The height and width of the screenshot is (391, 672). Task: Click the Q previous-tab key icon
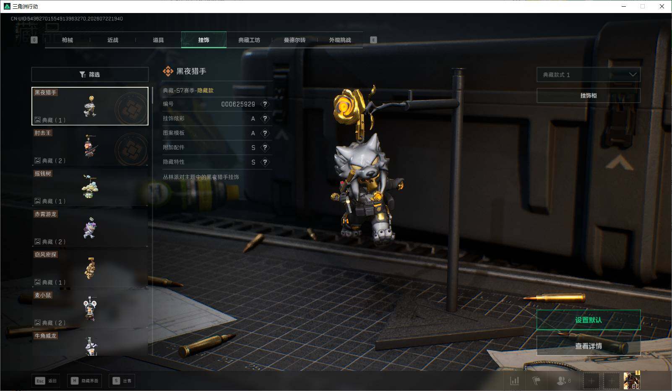tap(34, 40)
